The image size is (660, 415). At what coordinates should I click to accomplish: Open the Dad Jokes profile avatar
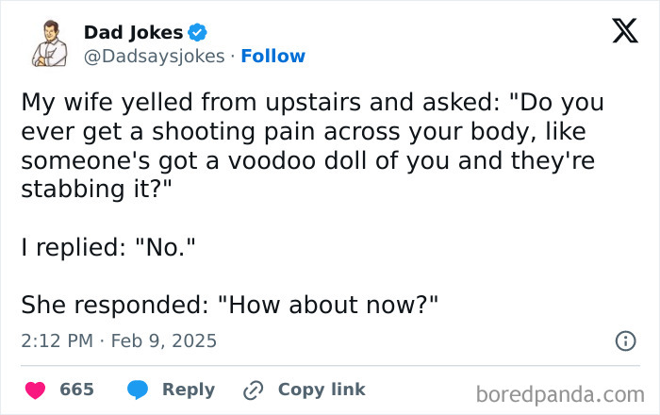point(50,43)
